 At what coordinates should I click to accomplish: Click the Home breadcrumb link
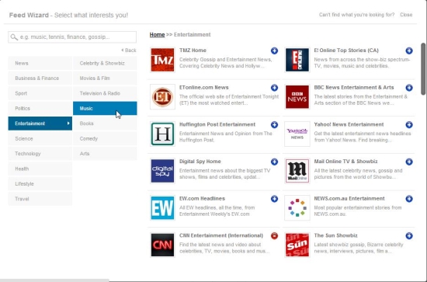pos(157,35)
